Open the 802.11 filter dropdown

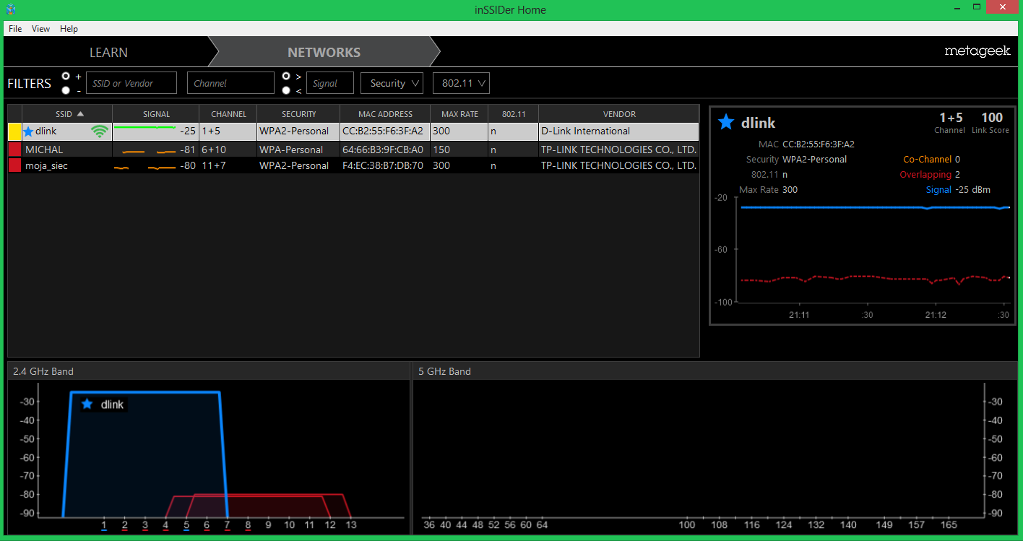click(x=461, y=83)
